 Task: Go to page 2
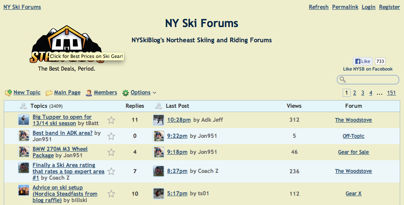pos(355,93)
